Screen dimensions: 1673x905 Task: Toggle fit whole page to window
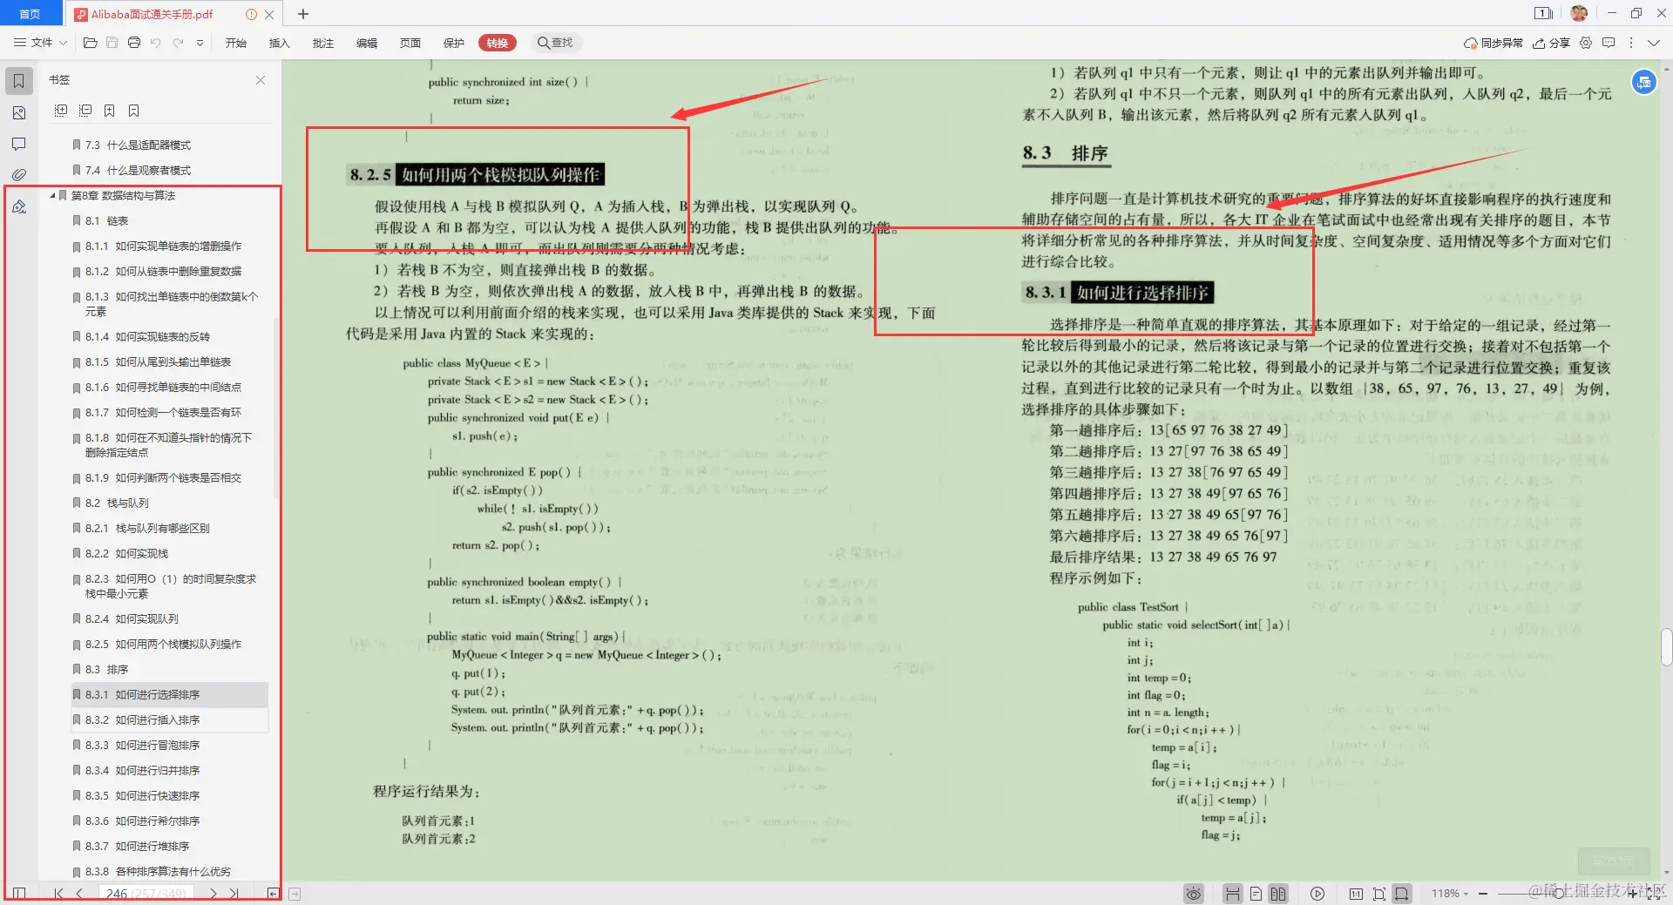point(1379,894)
